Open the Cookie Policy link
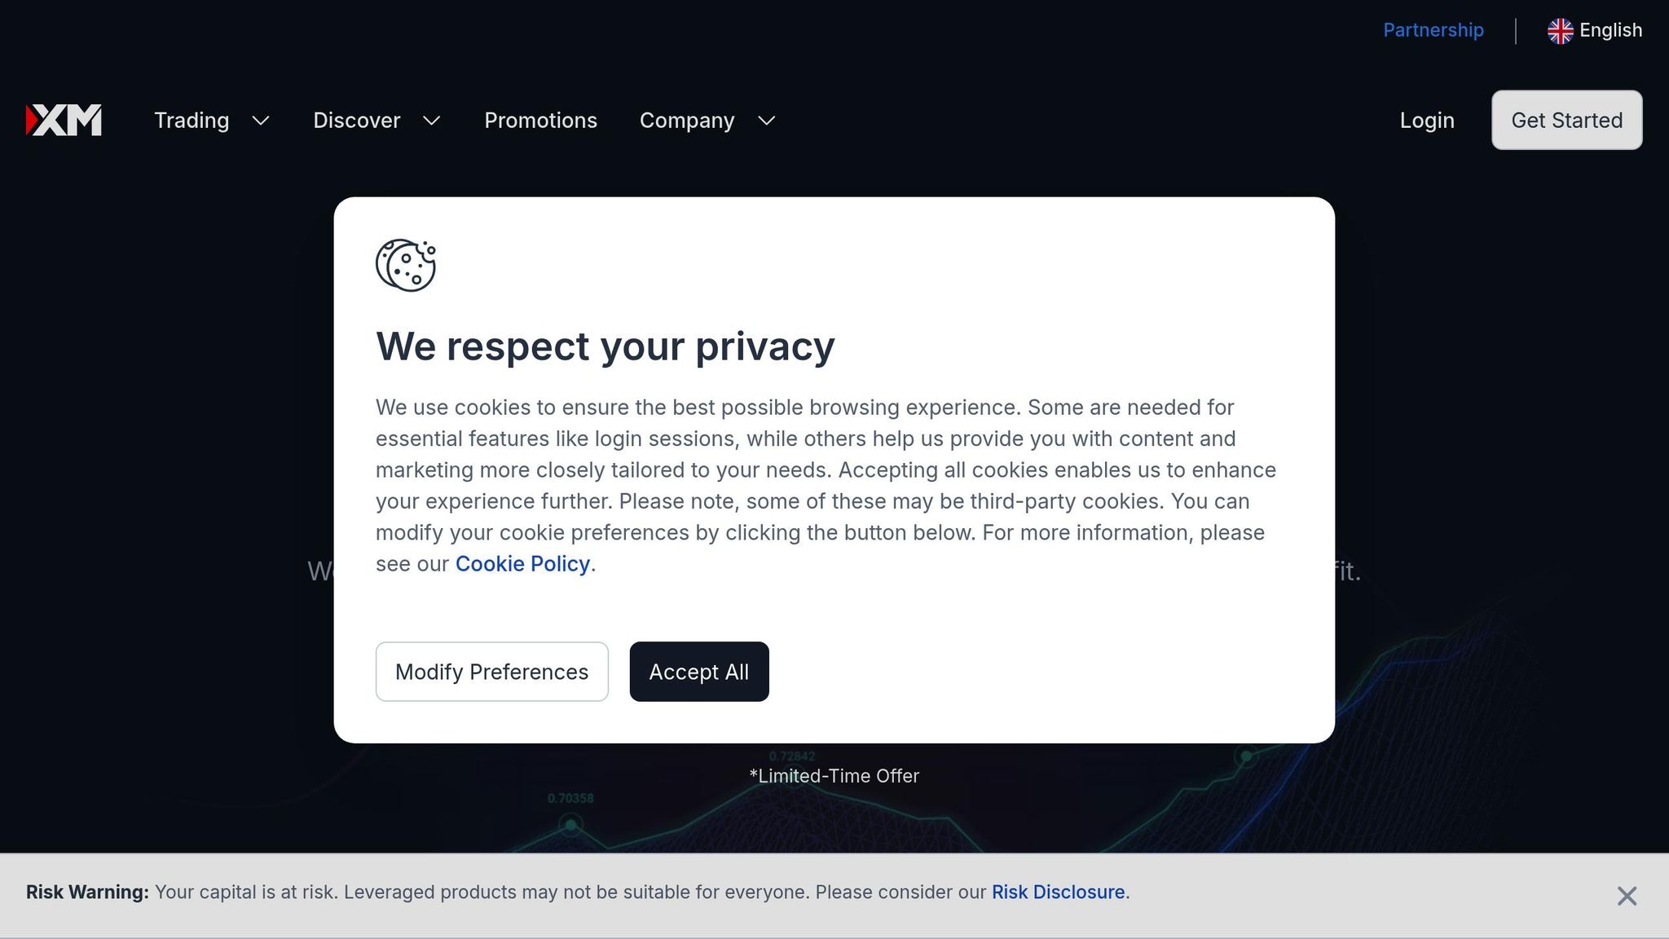Screen dimensions: 1669x939 (x=522, y=564)
